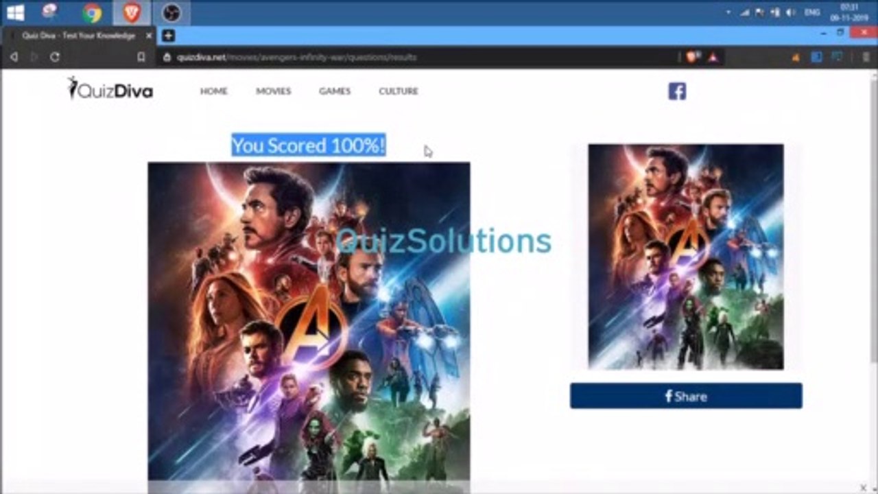Minimize the Brave window

(x=824, y=33)
